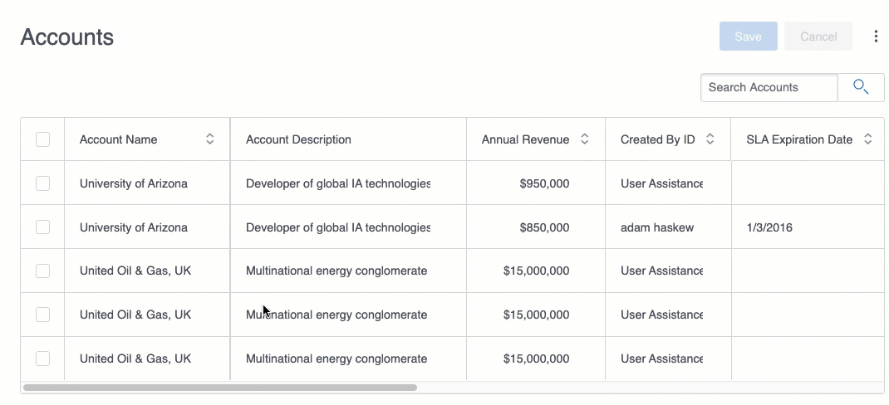The width and height of the screenshot is (889, 405).
Task: Select the first United Oil & Gas checkbox
Action: coord(43,271)
